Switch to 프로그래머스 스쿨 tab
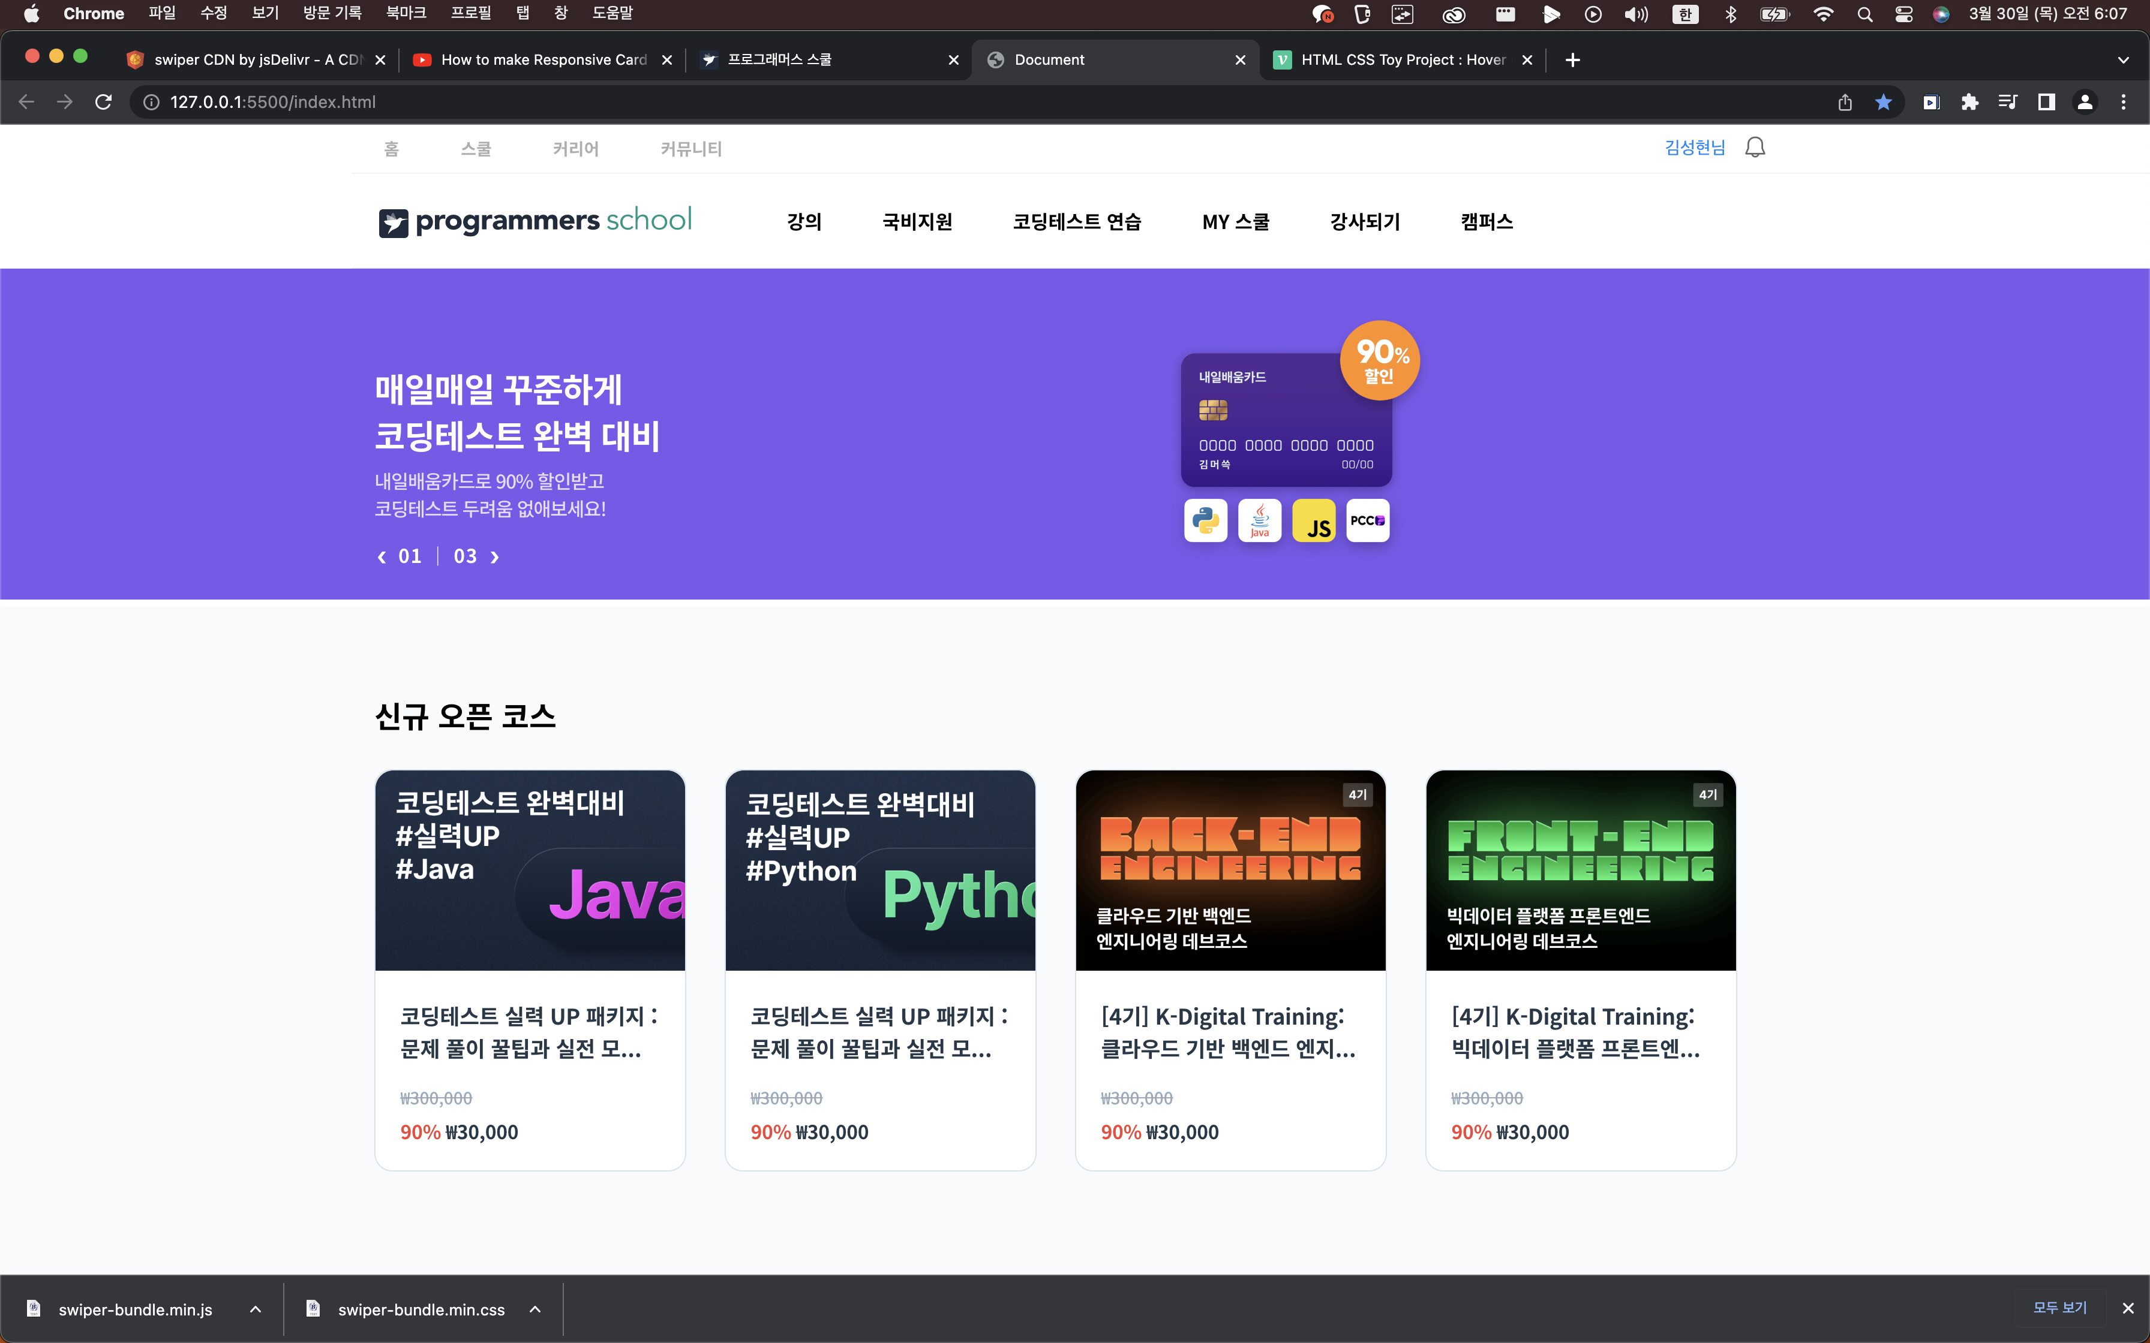This screenshot has width=2150, height=1343. coord(829,59)
